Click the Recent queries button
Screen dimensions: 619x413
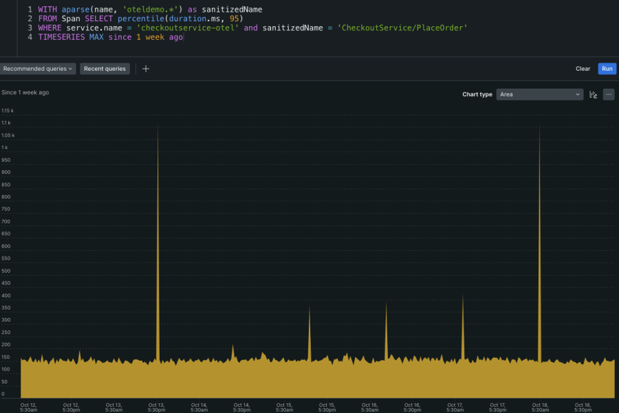(x=105, y=69)
